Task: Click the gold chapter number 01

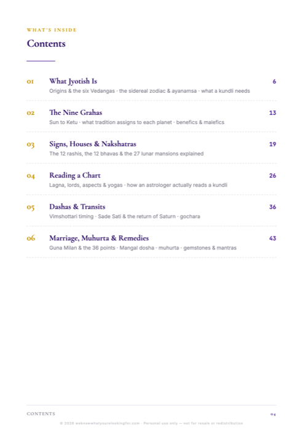Action: [30, 82]
